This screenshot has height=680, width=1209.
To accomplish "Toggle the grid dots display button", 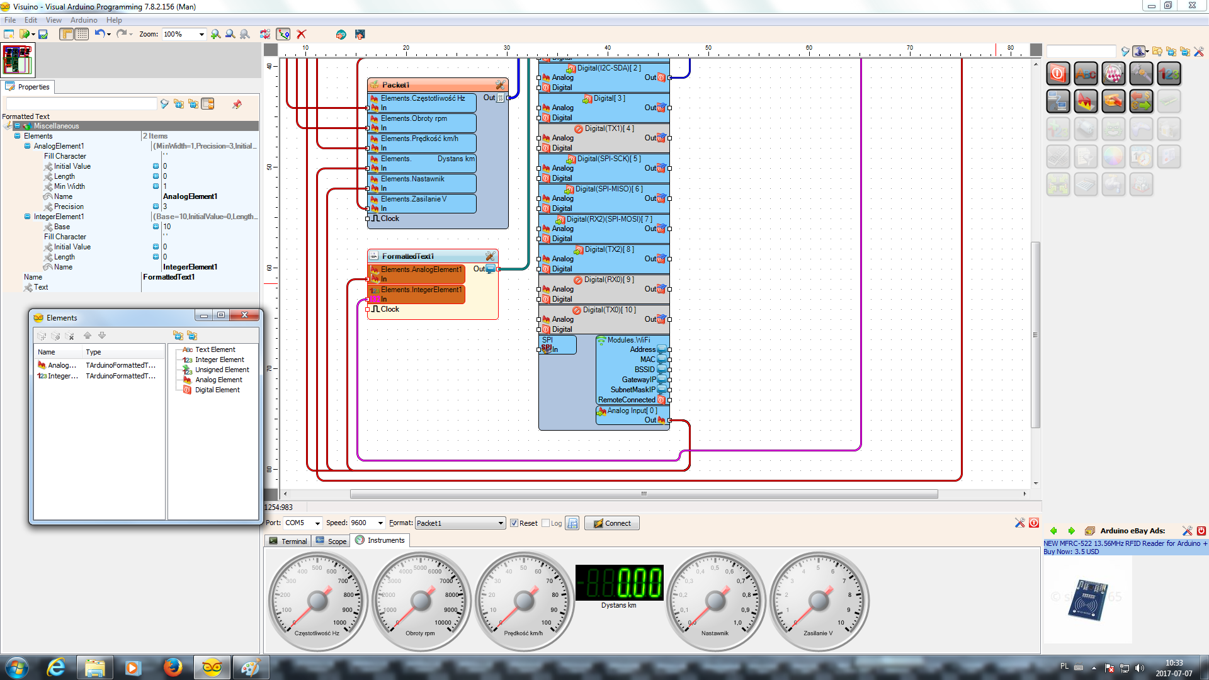I will point(82,34).
